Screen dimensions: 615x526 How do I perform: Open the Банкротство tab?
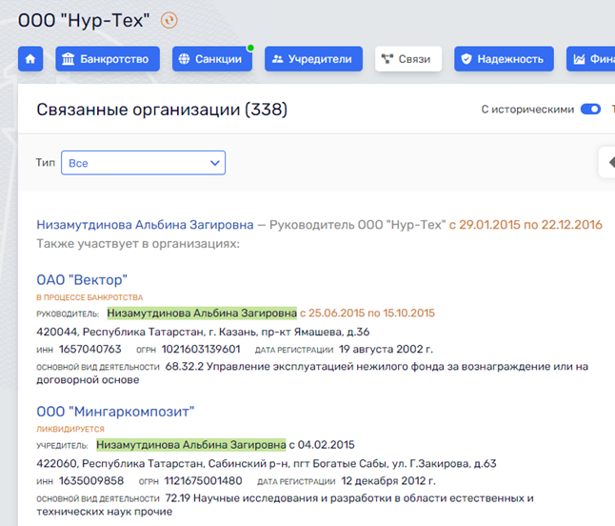click(108, 59)
